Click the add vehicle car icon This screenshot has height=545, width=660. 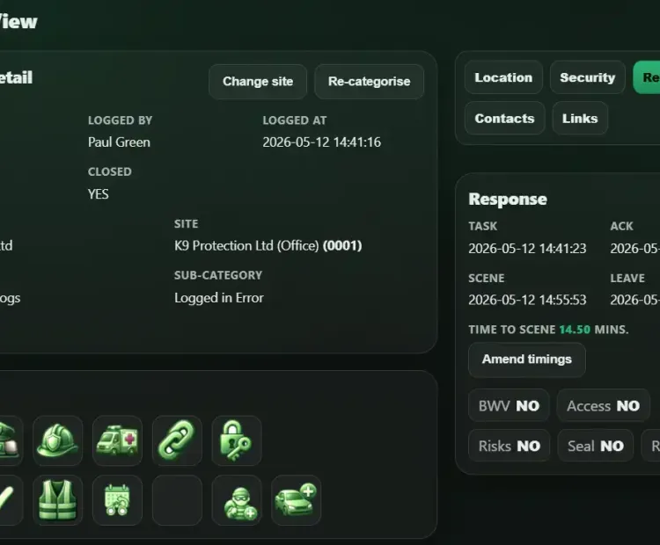point(297,500)
